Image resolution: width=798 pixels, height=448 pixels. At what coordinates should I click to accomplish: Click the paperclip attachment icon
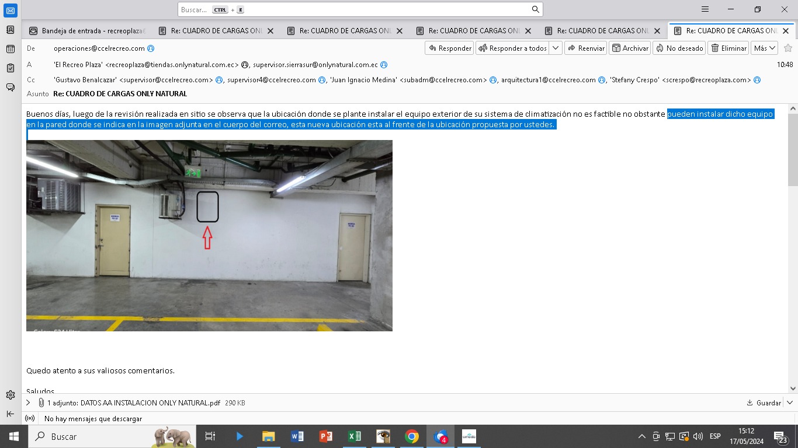41,402
